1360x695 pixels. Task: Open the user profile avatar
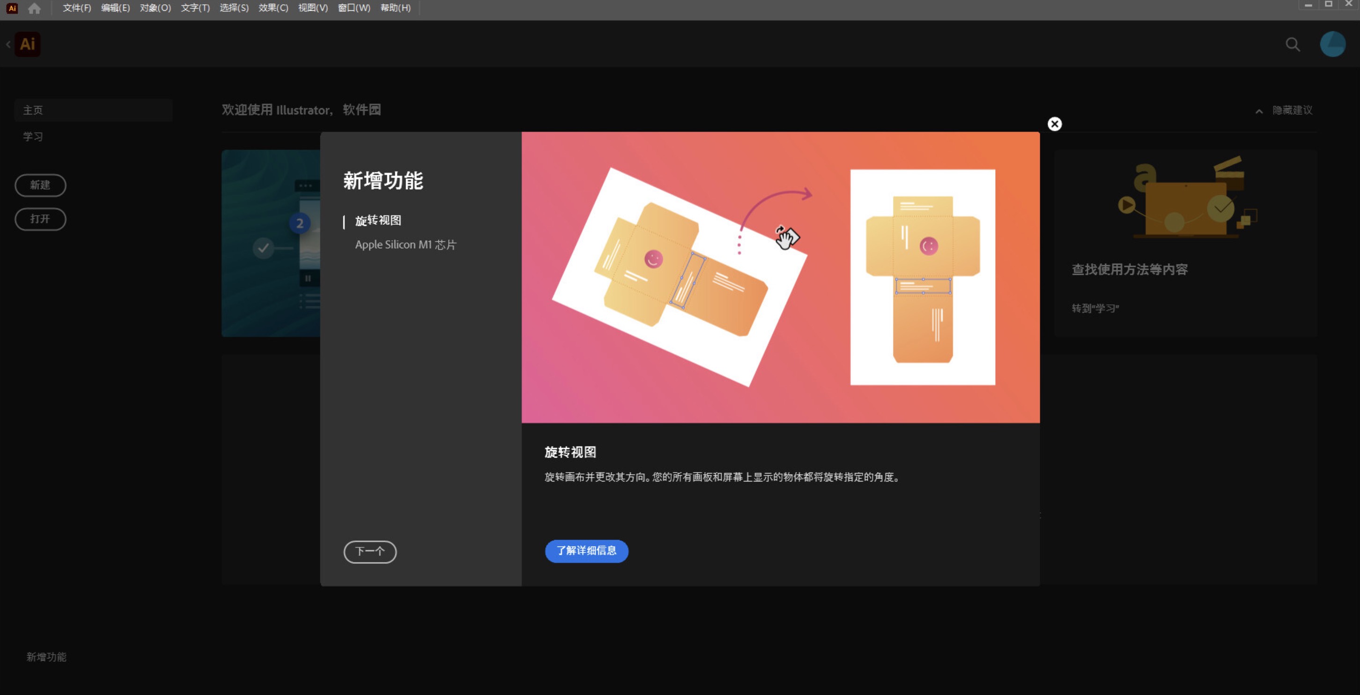tap(1332, 44)
